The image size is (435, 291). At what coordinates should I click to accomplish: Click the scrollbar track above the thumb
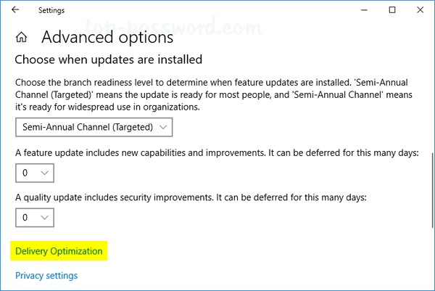(x=431, y=87)
